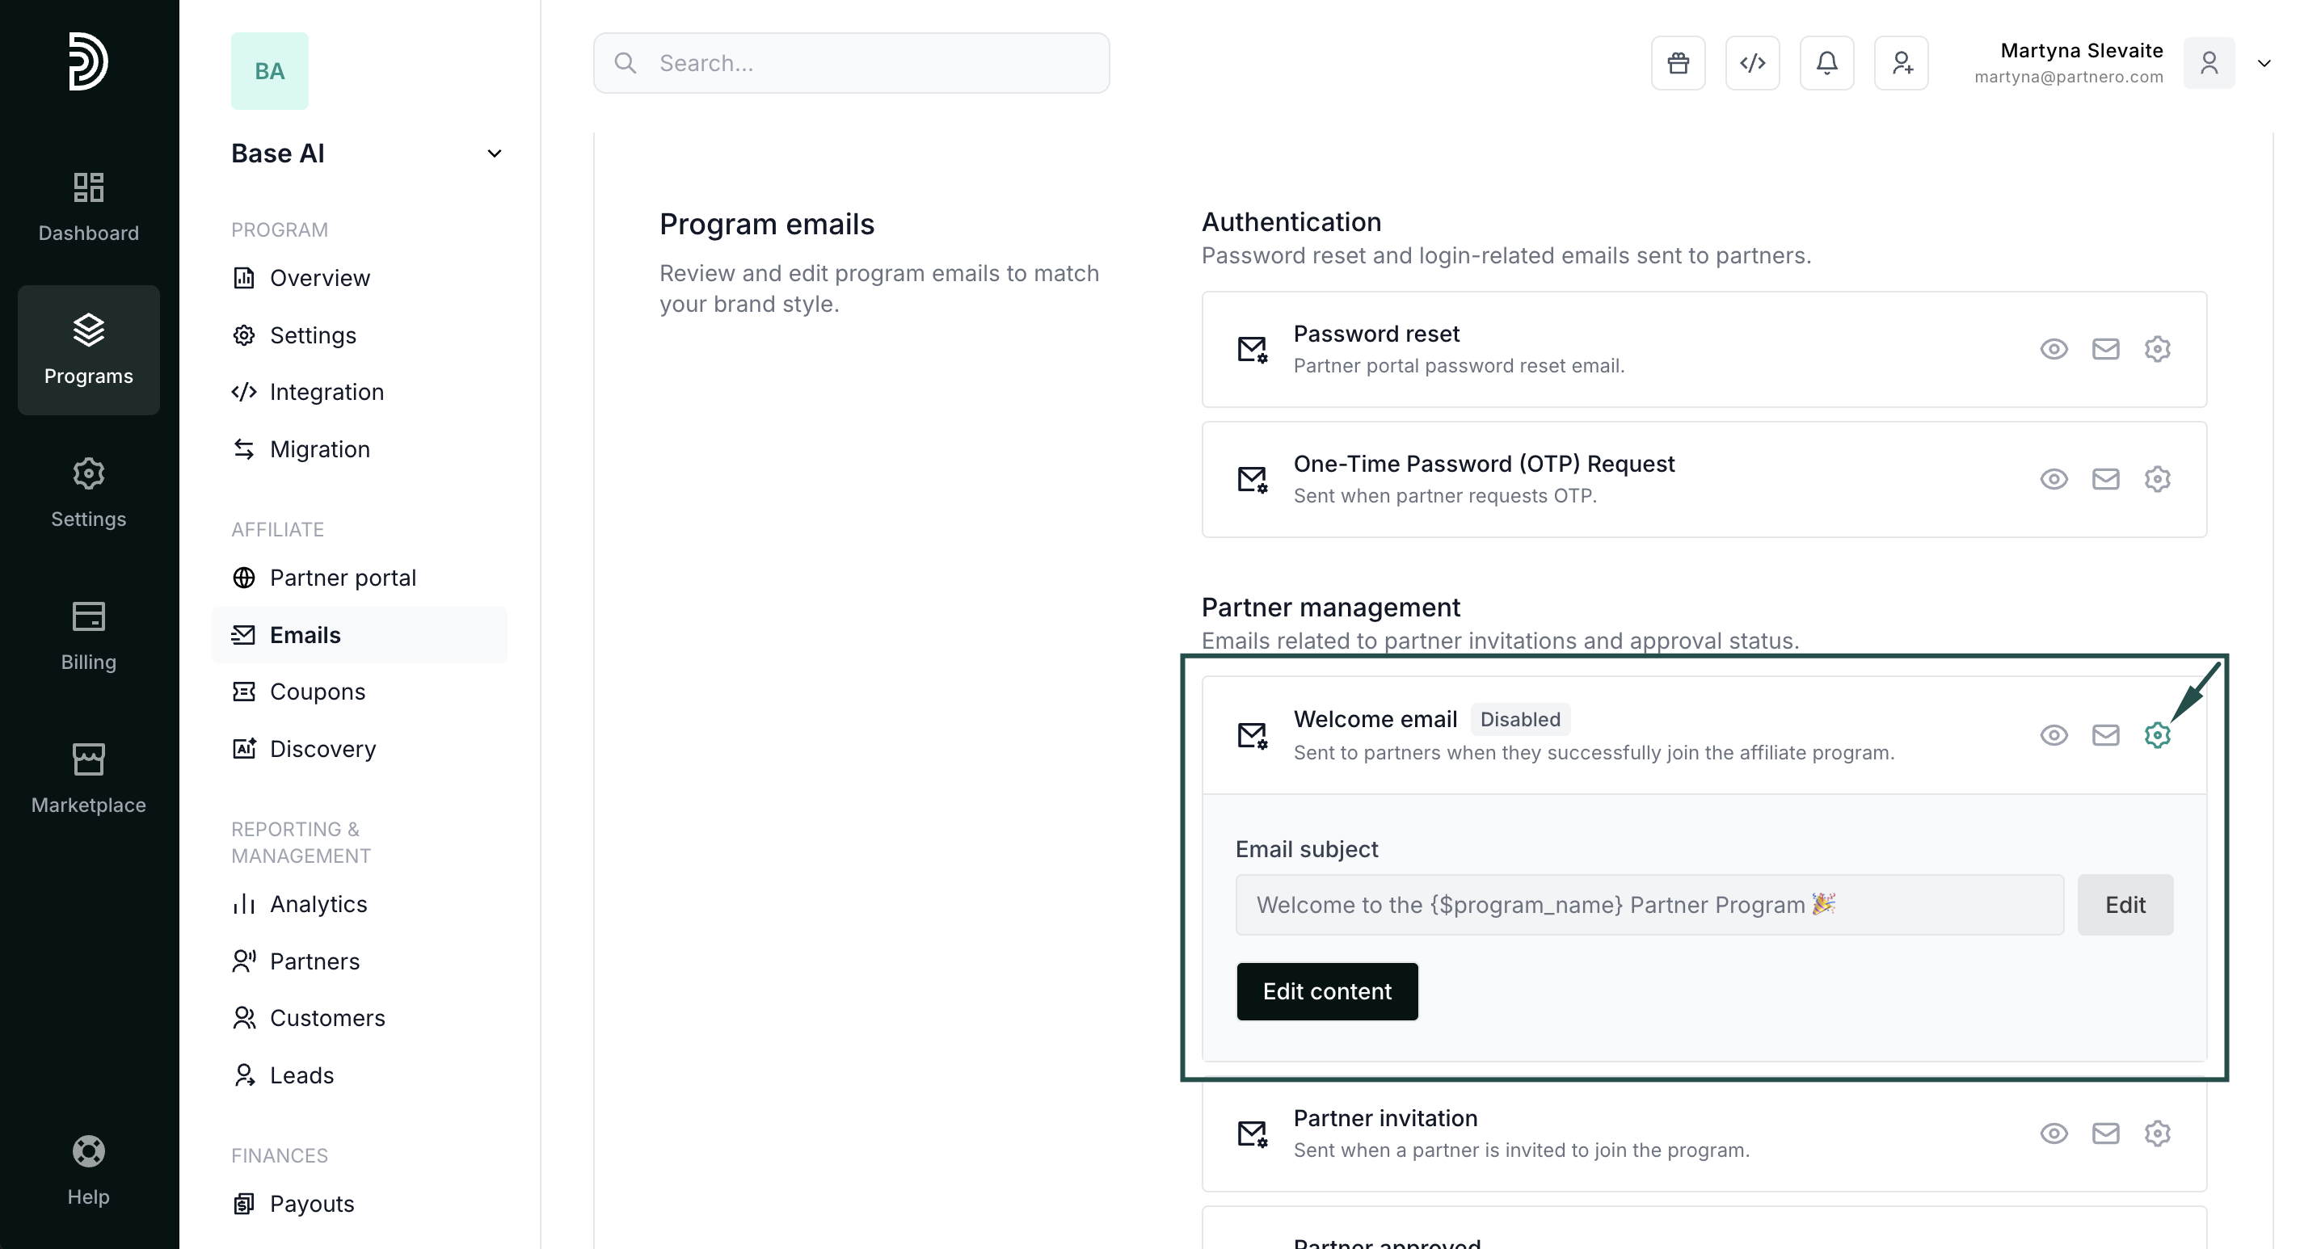
Task: Open the notifications bell
Action: click(x=1826, y=63)
